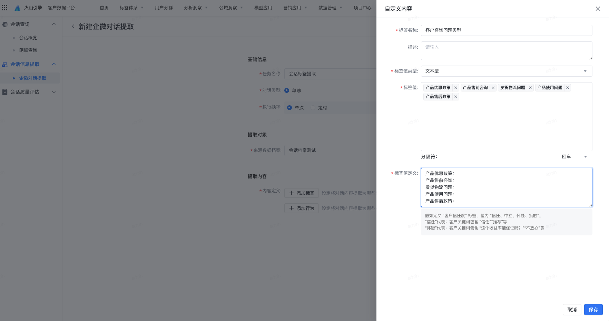Open the 数据管理 menu dropdown
The image size is (609, 321).
[330, 8]
